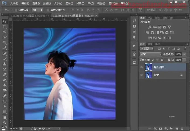Open the 填充 slider arrow

184,60
